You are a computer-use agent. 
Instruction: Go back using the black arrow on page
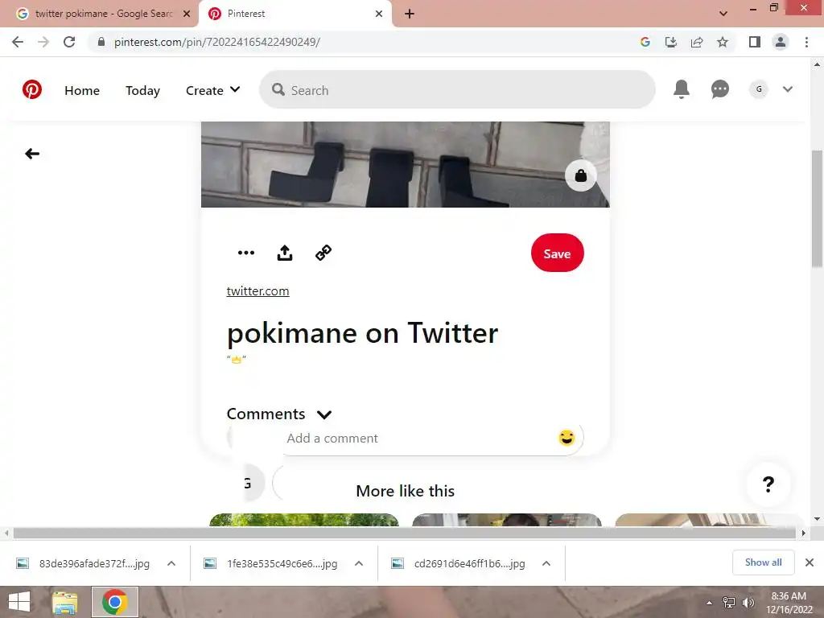pos(32,154)
